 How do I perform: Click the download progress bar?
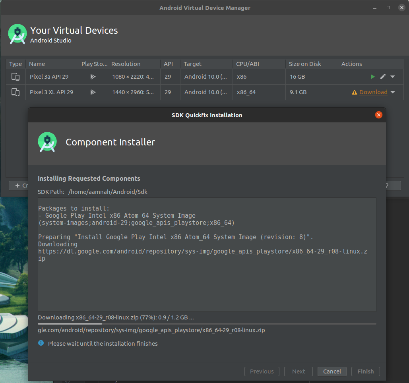(207, 323)
